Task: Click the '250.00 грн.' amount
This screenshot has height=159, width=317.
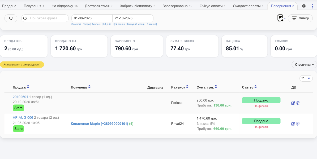Action: (205, 100)
